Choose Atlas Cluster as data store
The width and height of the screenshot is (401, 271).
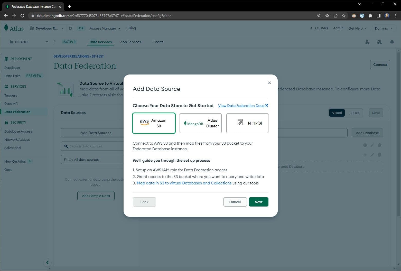coord(200,123)
